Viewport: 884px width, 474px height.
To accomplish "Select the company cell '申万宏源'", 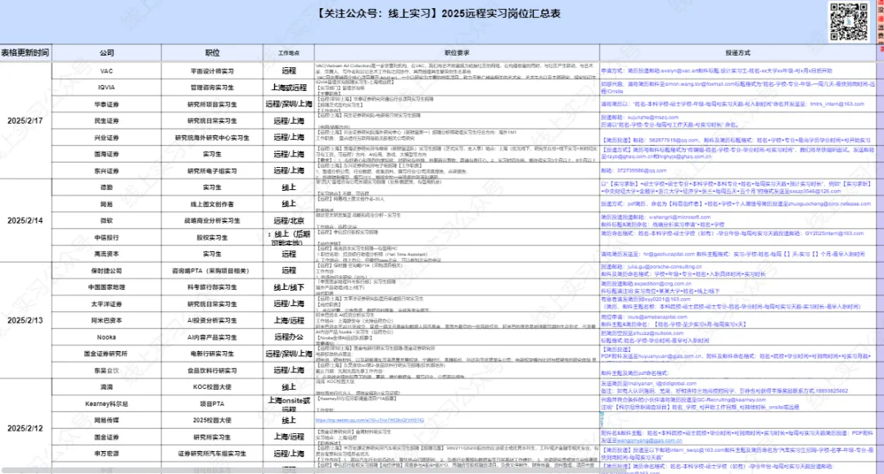I will click(106, 454).
